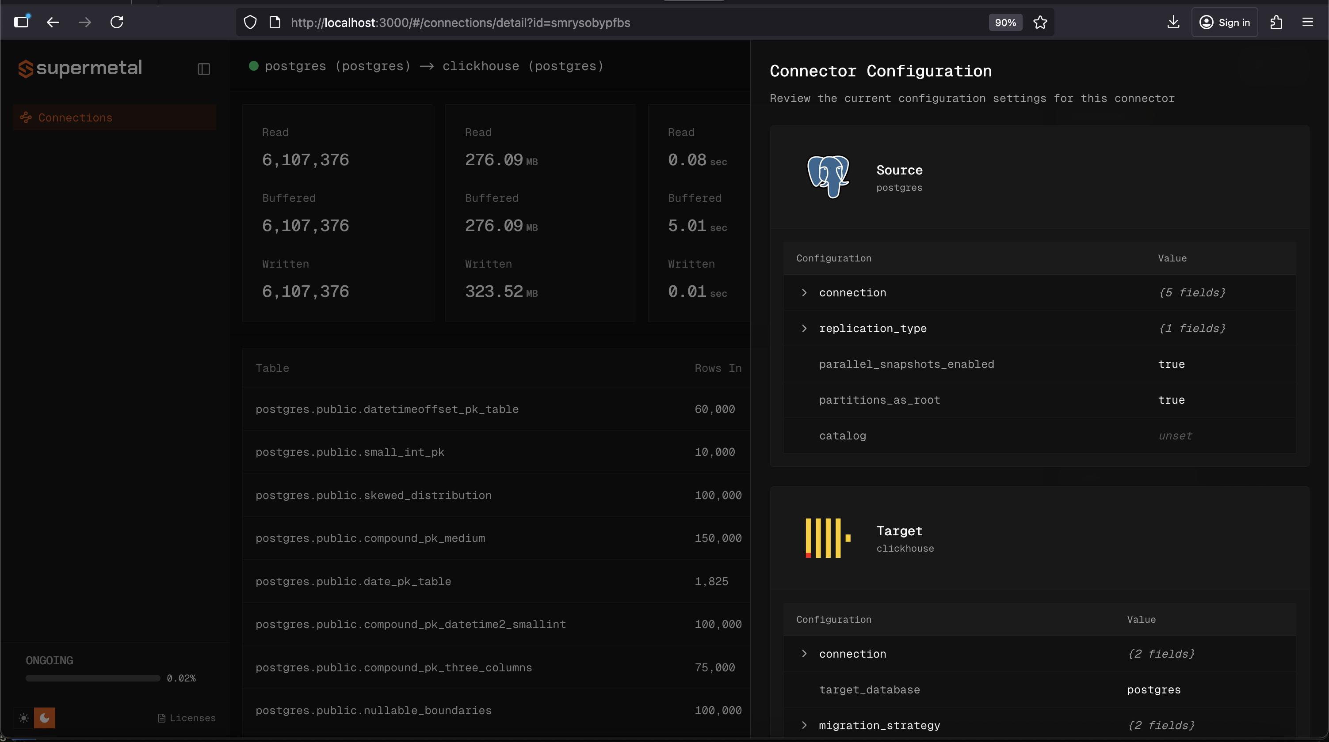Viewport: 1329px width, 742px height.
Task: Open the Licenses link
Action: pyautogui.click(x=186, y=717)
